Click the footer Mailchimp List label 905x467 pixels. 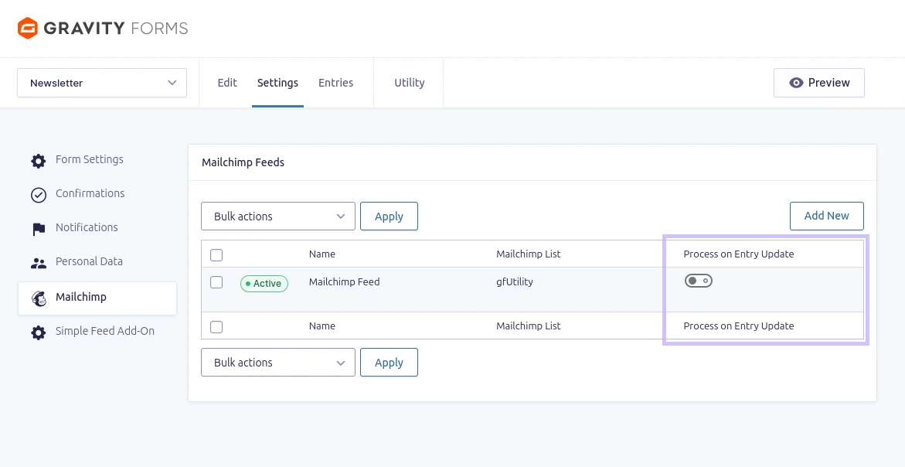point(528,326)
